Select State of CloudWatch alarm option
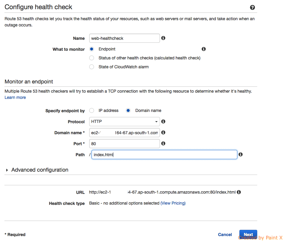 (x=92, y=67)
